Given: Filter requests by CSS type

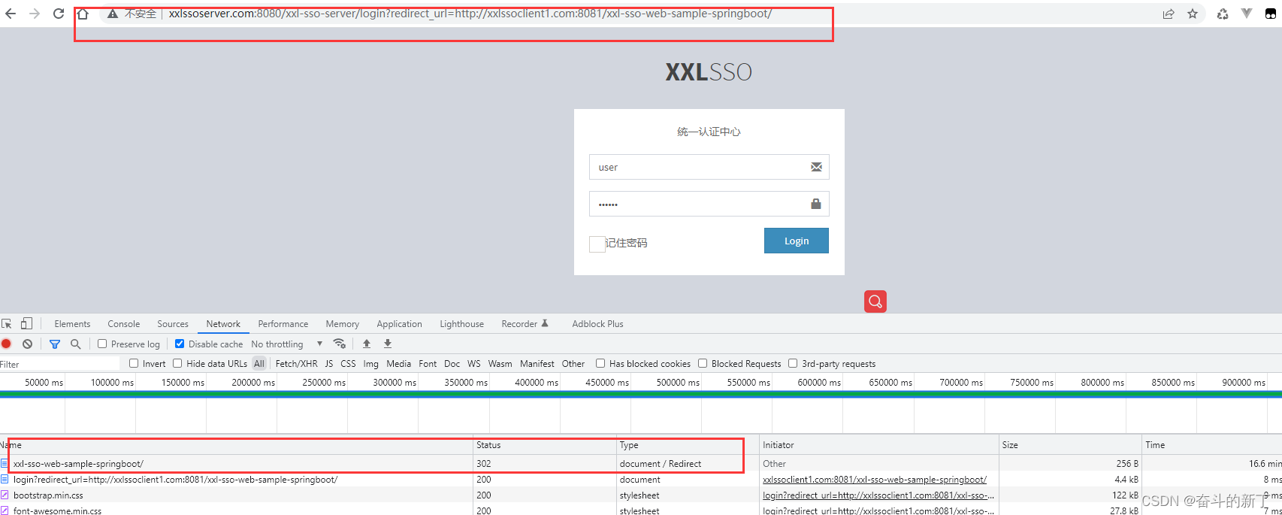Looking at the screenshot, I should [x=348, y=364].
